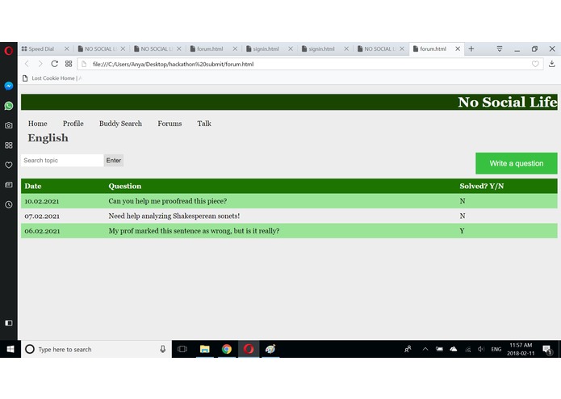Switch to the Speed Dial tab

tap(42, 48)
